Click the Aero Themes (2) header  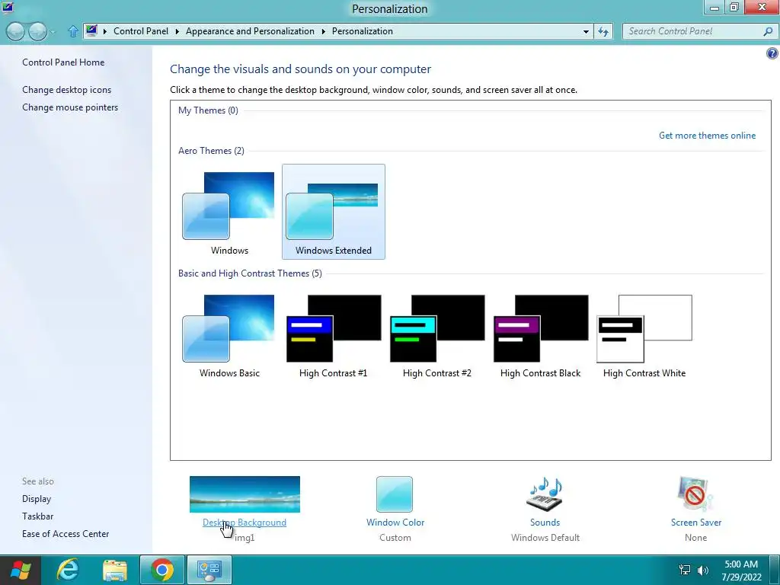coord(211,150)
